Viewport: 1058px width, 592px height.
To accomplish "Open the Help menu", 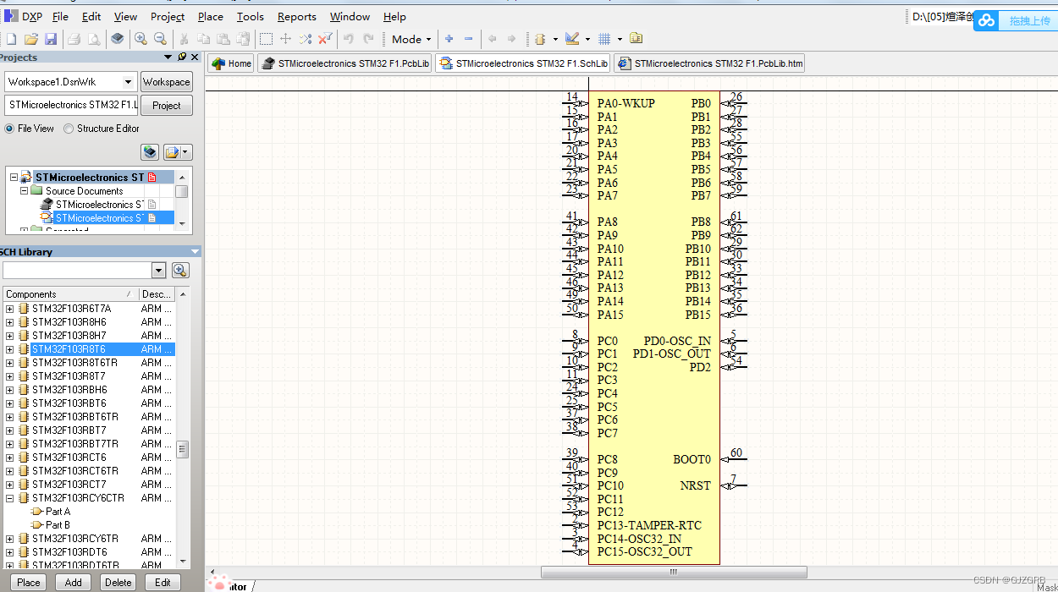I will click(394, 16).
